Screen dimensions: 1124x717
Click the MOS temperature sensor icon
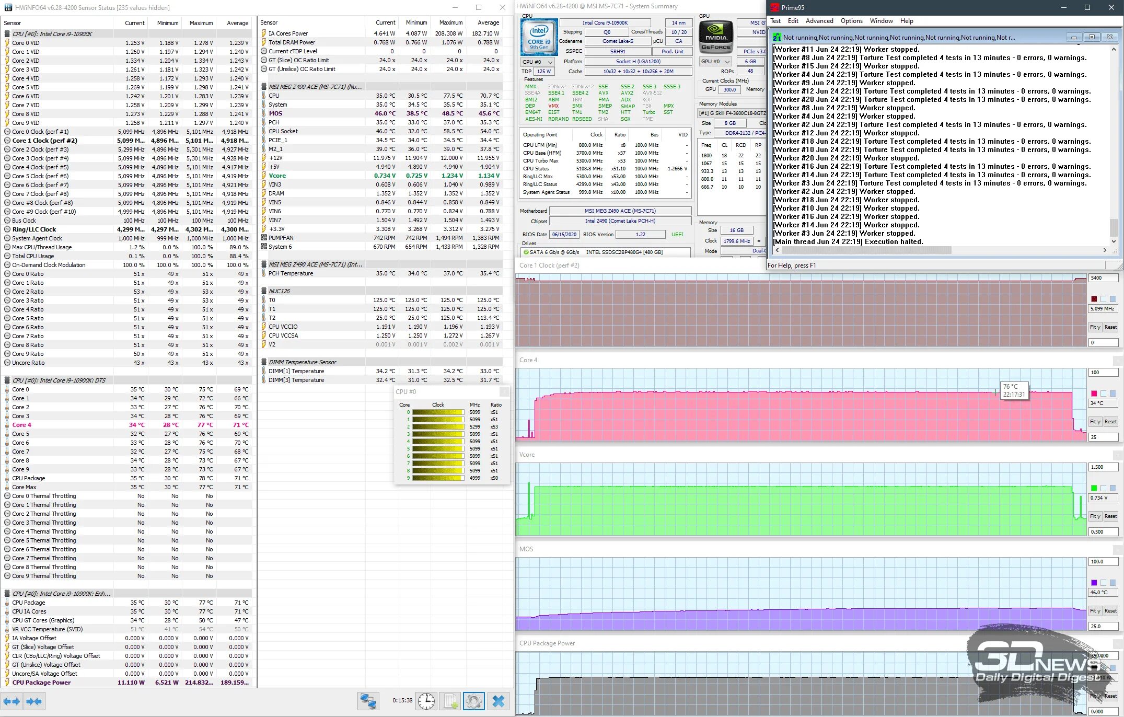264,113
